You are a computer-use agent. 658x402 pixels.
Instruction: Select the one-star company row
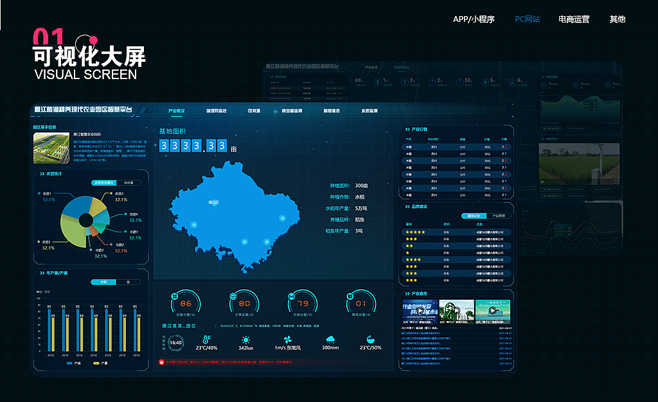457,253
